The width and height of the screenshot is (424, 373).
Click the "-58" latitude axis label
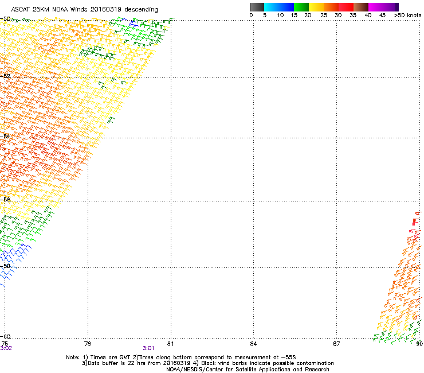tap(5, 266)
